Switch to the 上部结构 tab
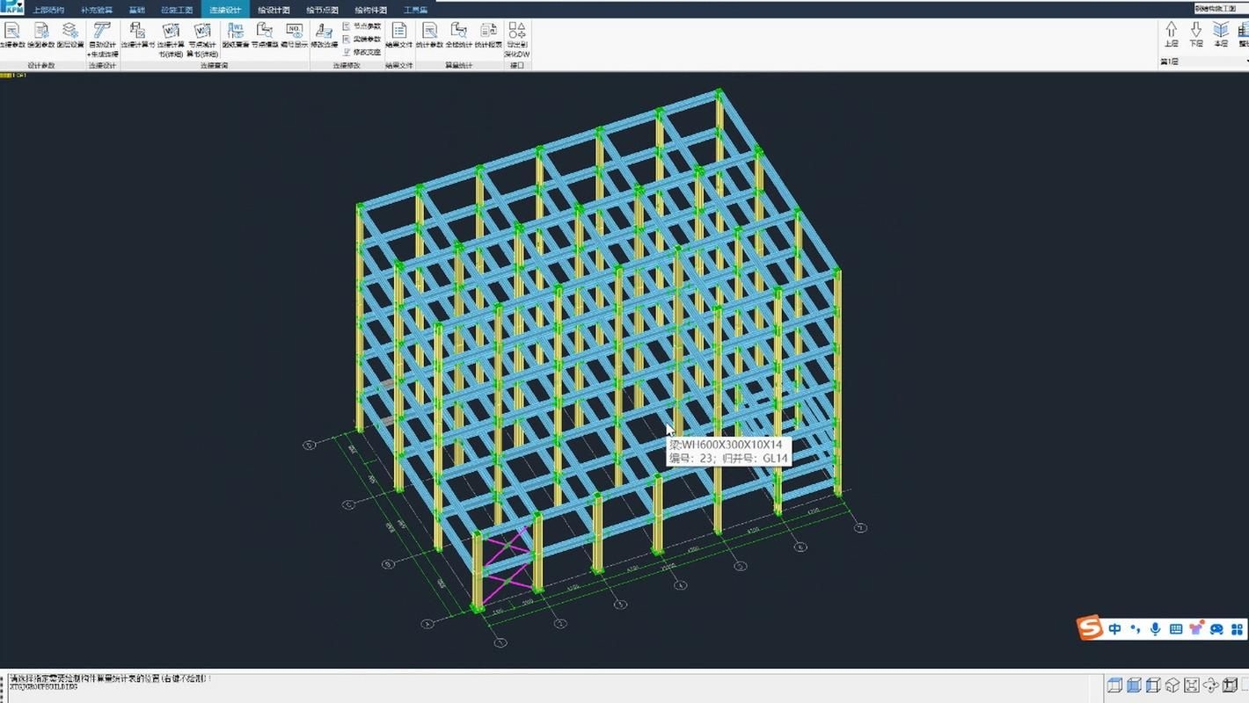The image size is (1249, 703). tap(48, 10)
